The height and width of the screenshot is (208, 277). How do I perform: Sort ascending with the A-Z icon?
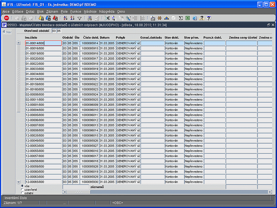pos(65,18)
